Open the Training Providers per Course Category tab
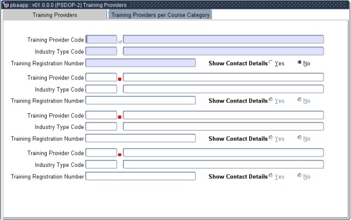This screenshot has width=351, height=220. click(160, 15)
